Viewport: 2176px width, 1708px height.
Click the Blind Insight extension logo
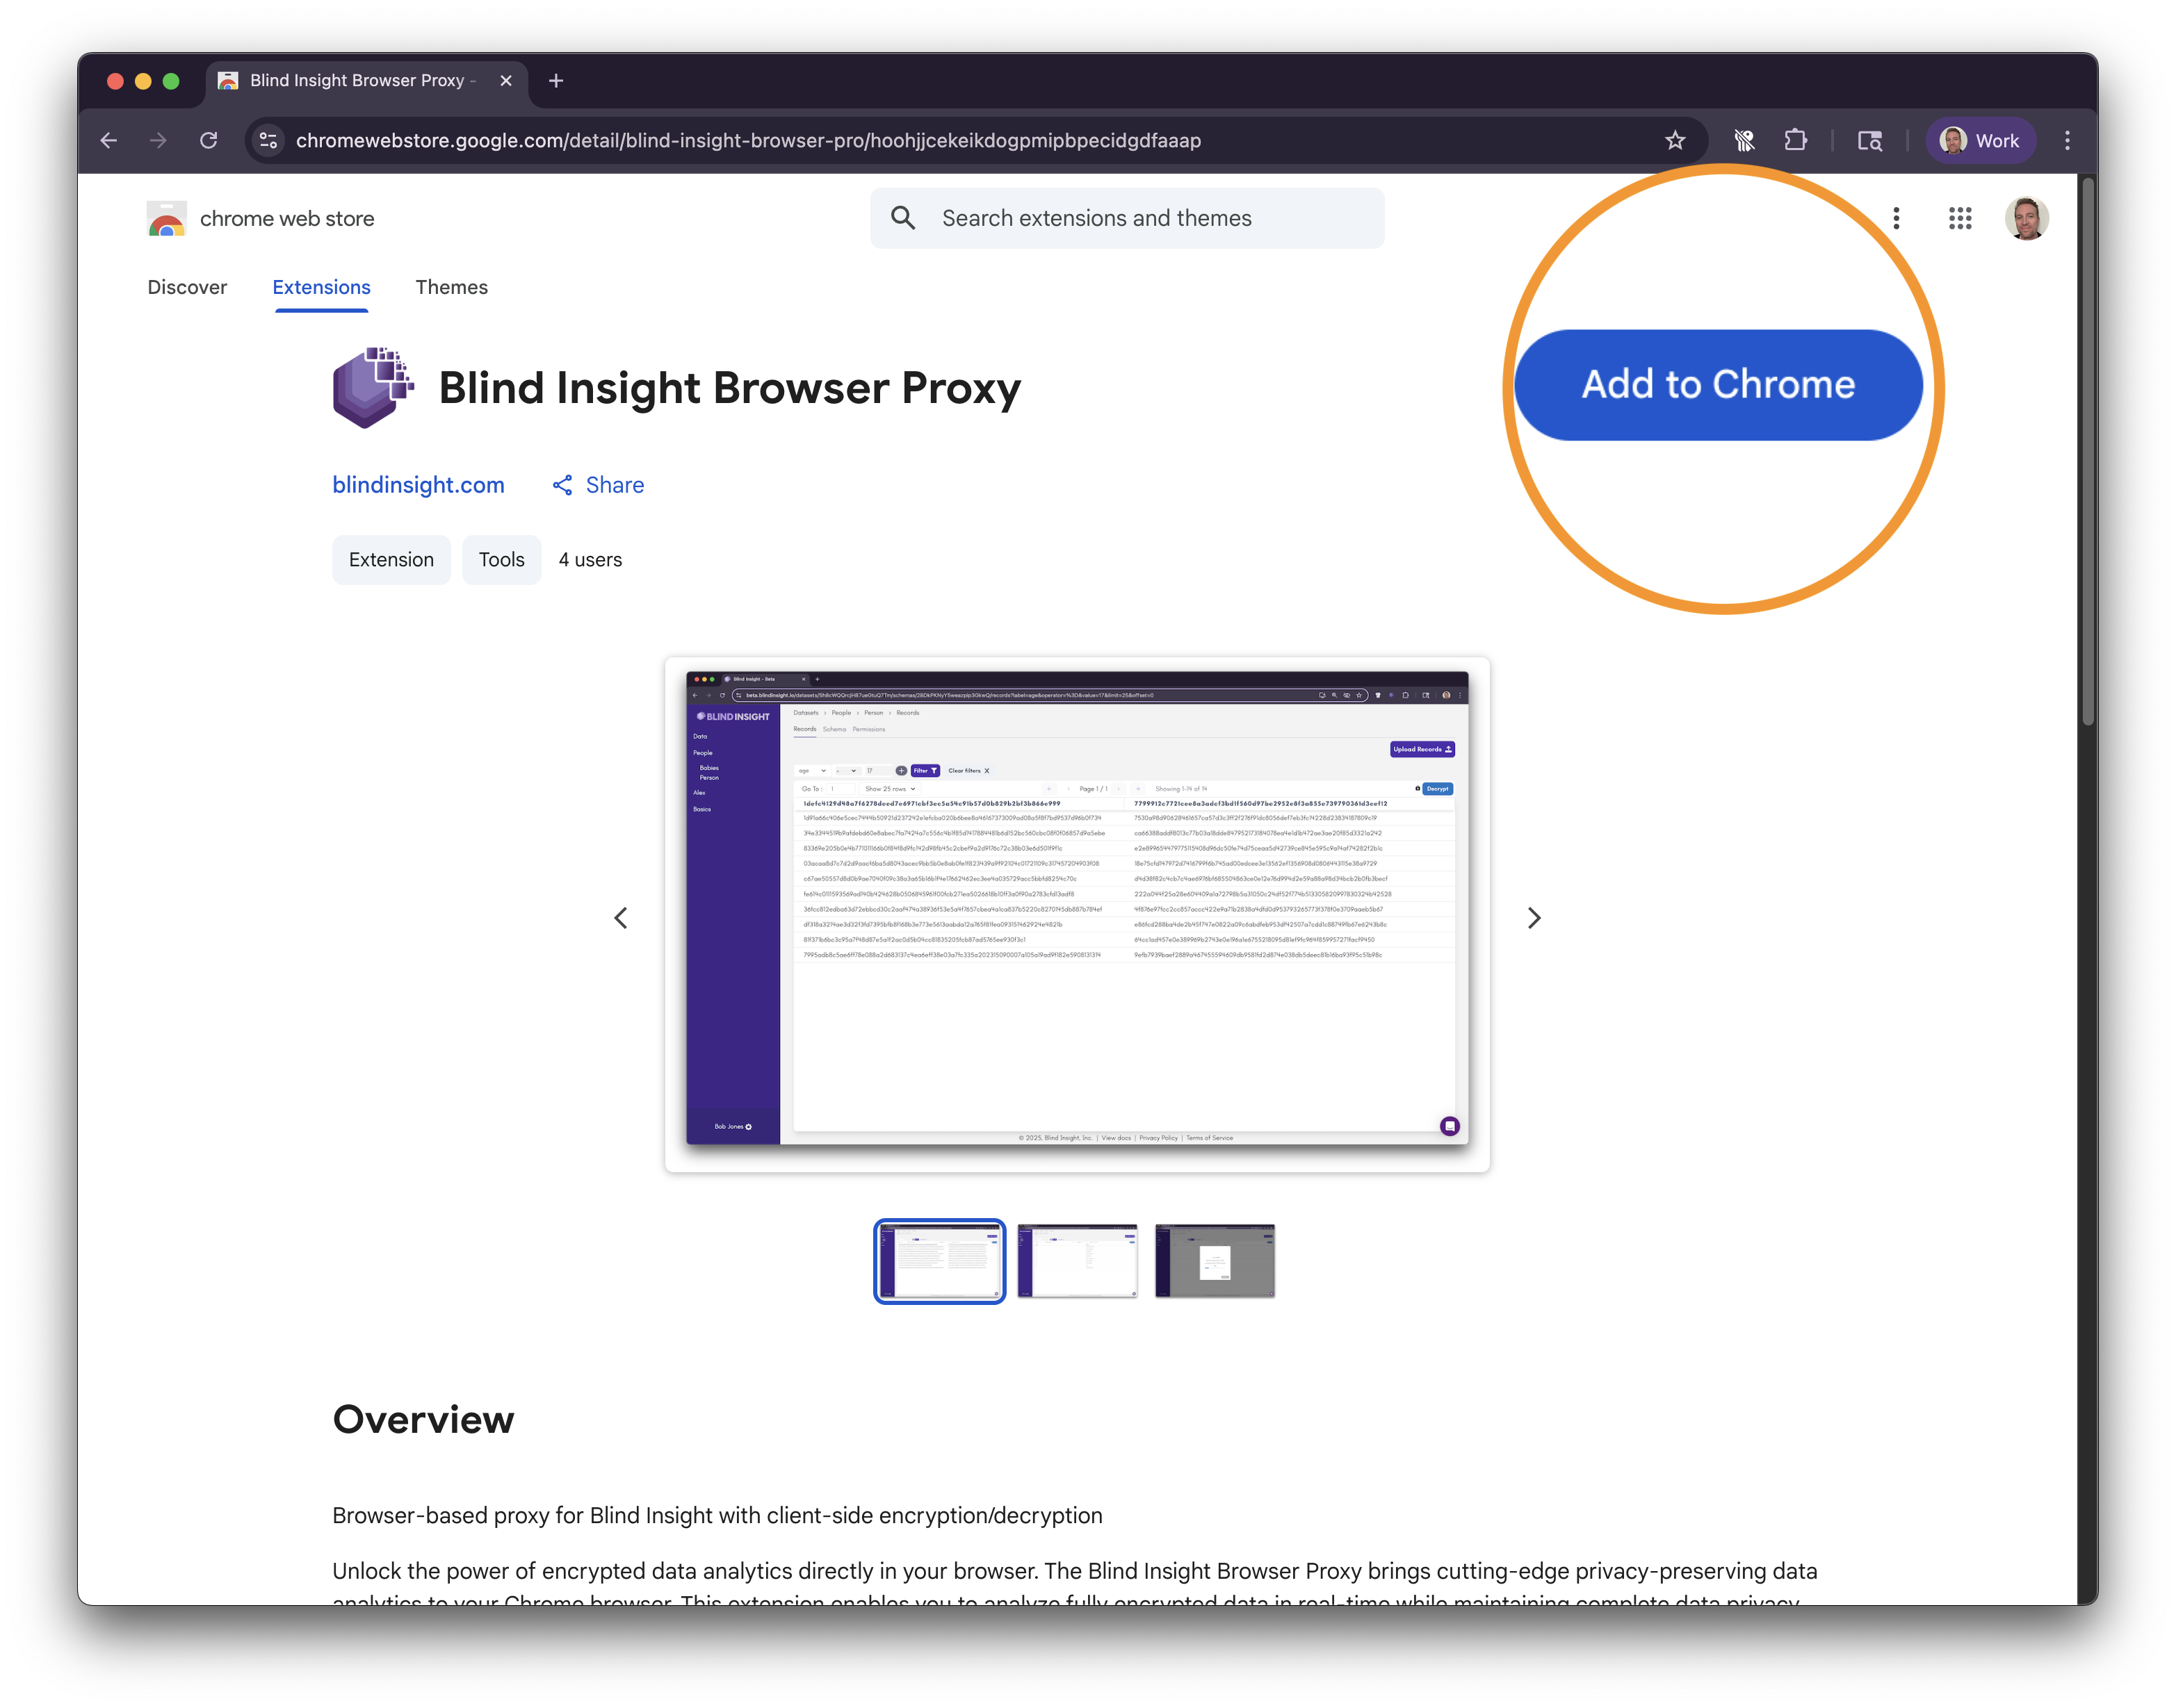pyautogui.click(x=373, y=388)
